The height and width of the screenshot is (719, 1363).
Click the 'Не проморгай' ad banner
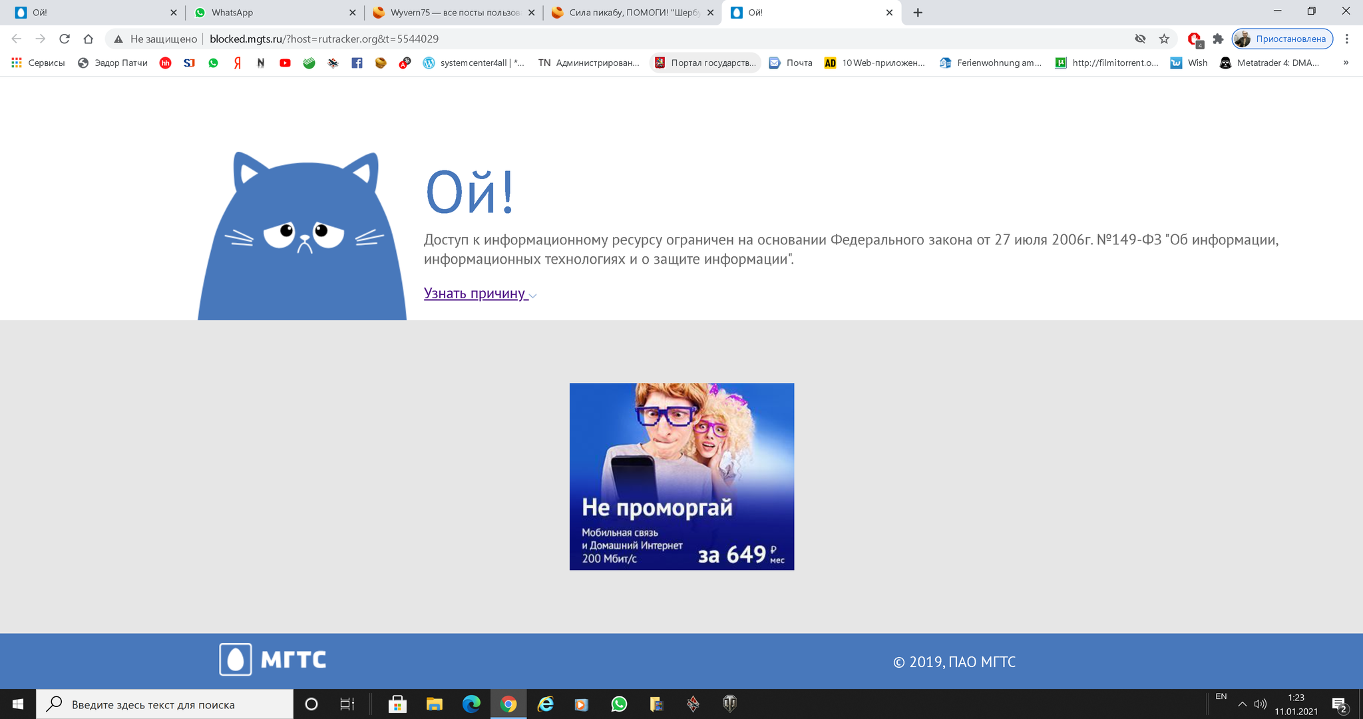pyautogui.click(x=681, y=476)
